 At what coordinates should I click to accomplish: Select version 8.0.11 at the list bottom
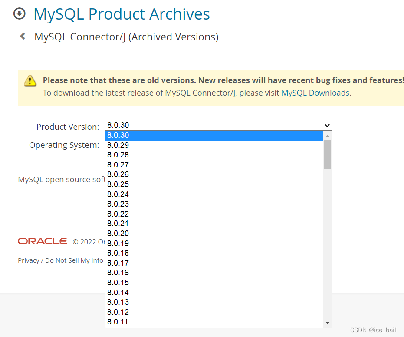point(118,322)
